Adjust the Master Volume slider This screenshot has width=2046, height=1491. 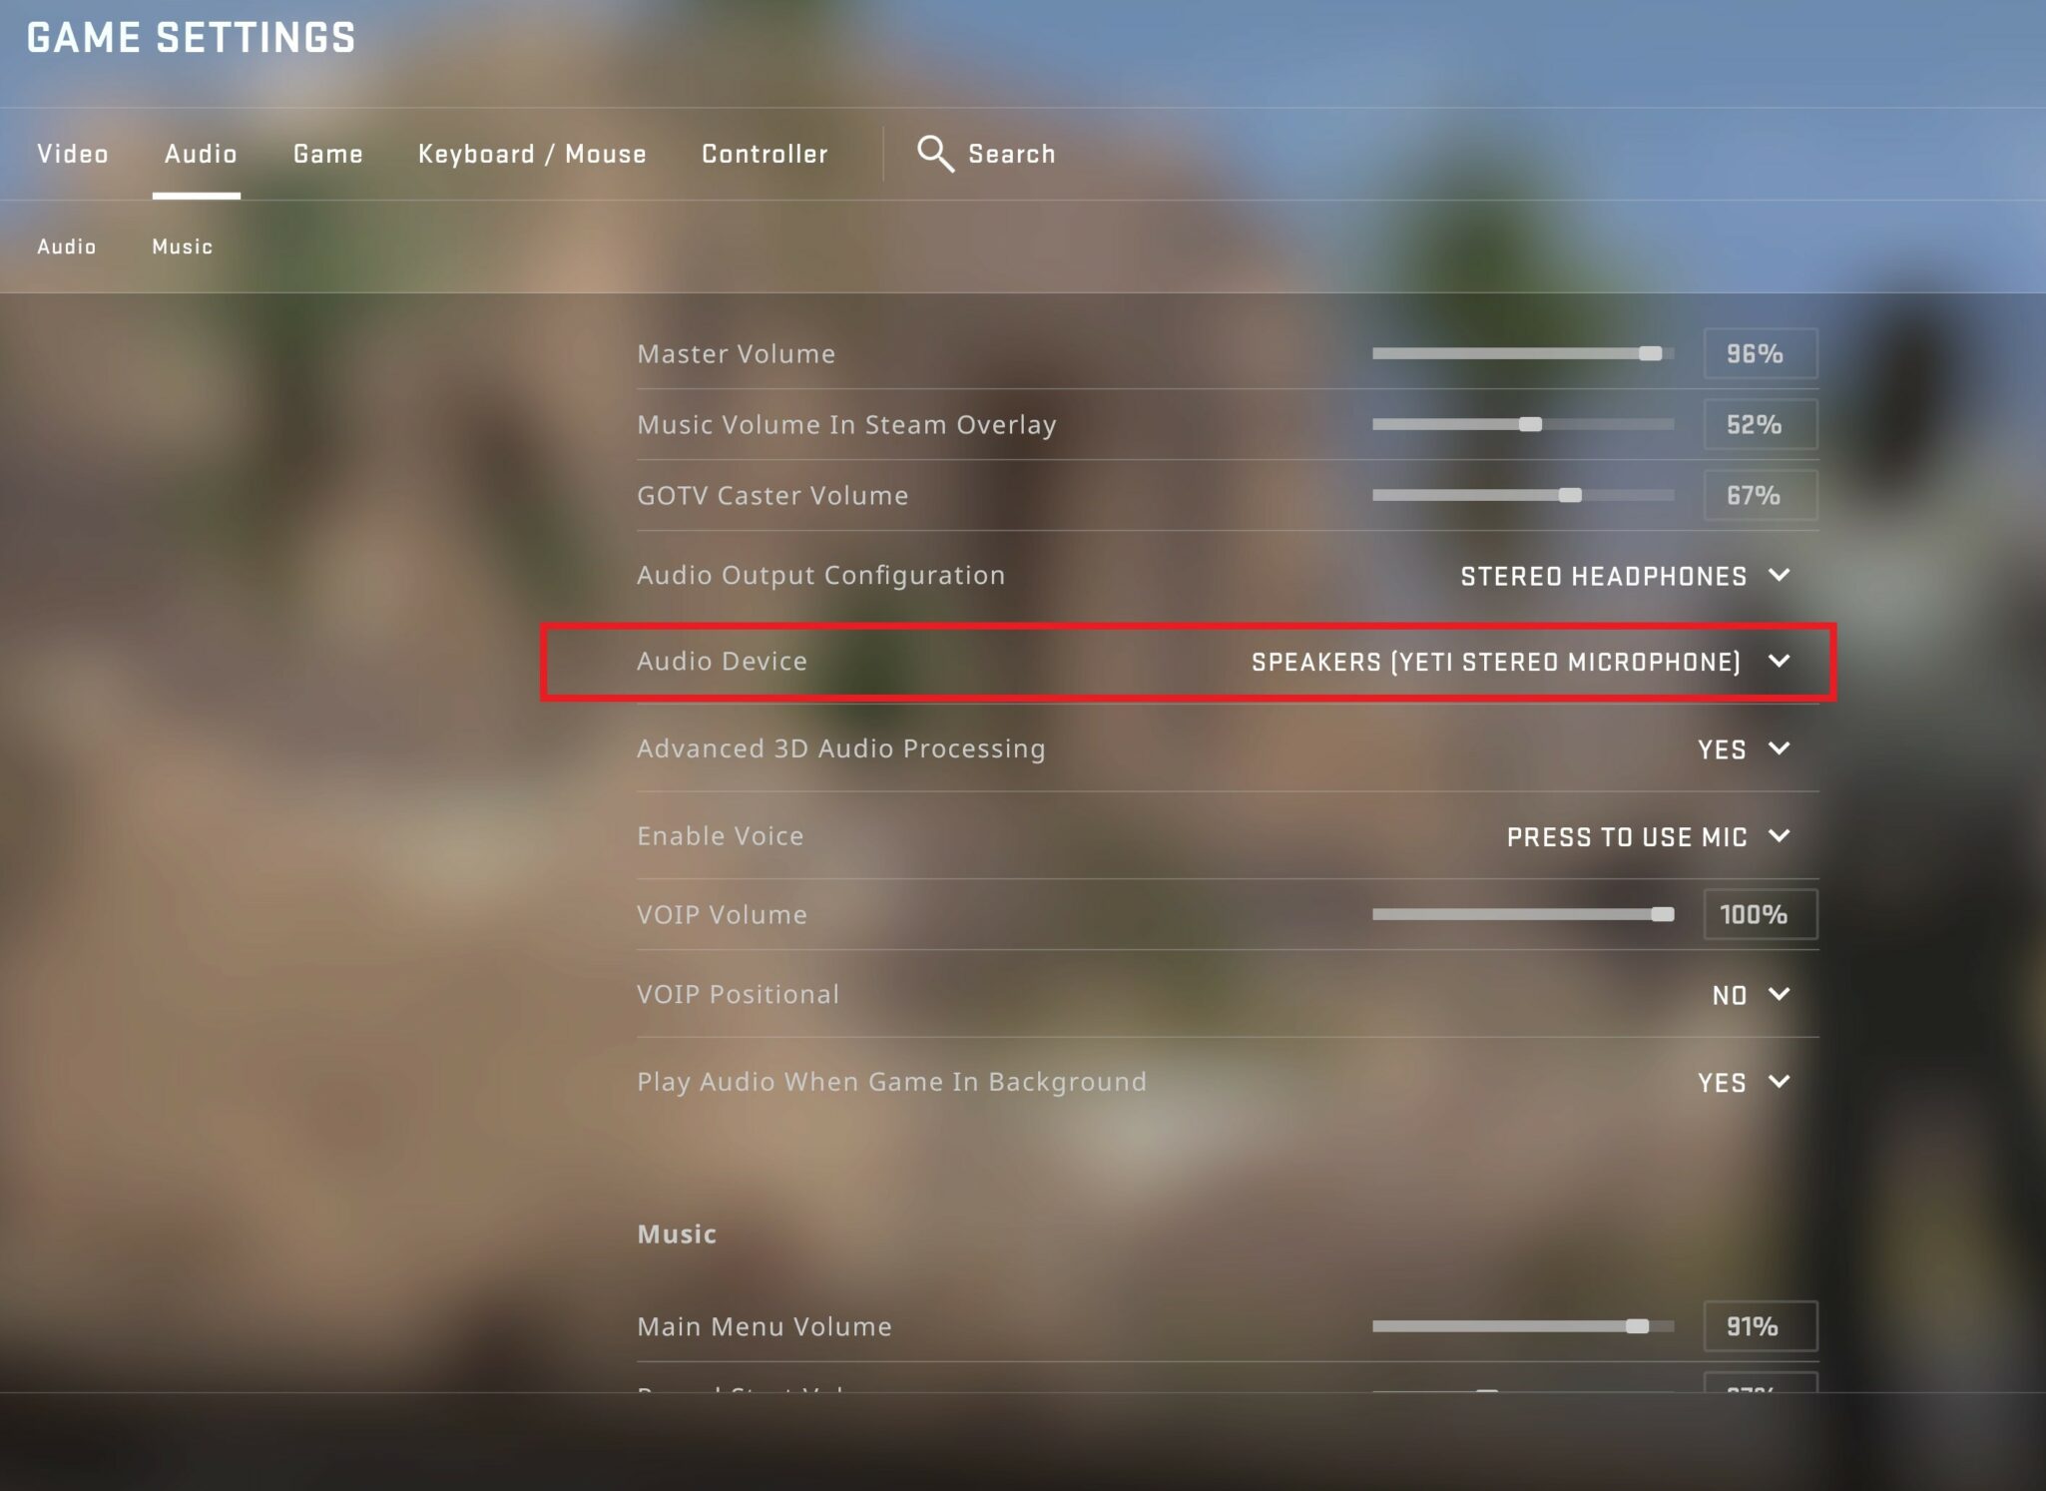(x=1654, y=352)
